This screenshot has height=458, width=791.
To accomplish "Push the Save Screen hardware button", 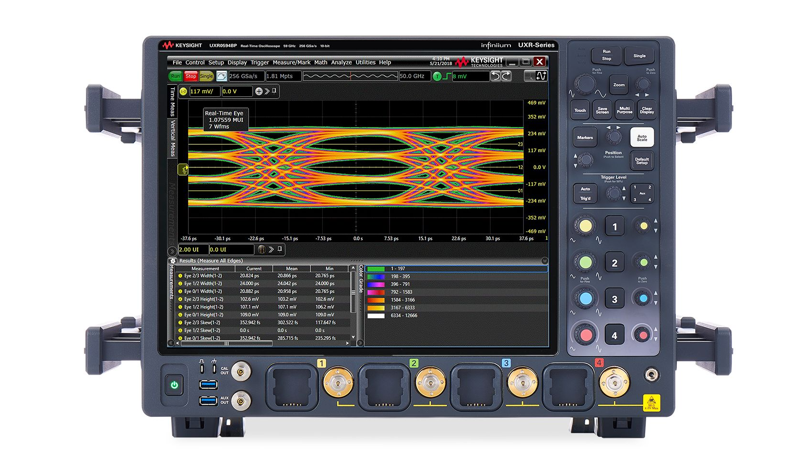I will tap(602, 110).
